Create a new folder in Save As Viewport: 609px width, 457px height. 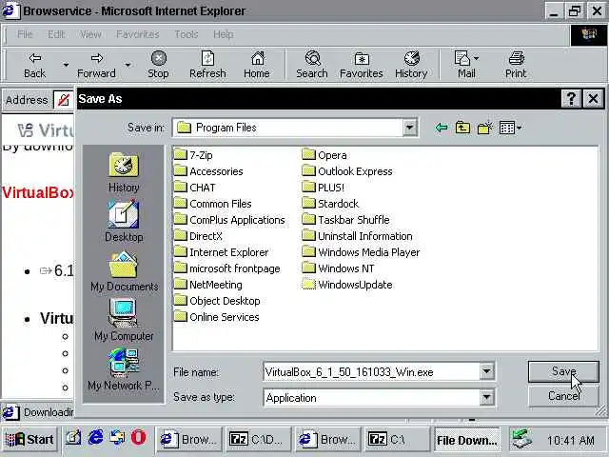click(485, 128)
